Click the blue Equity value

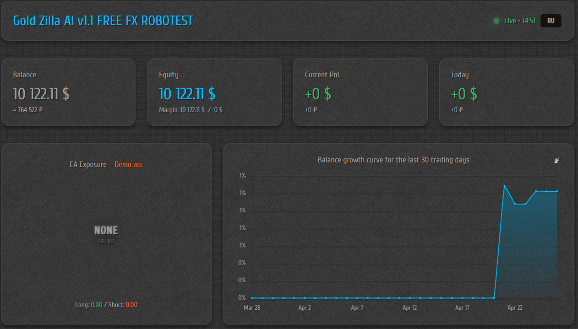pyautogui.click(x=187, y=94)
